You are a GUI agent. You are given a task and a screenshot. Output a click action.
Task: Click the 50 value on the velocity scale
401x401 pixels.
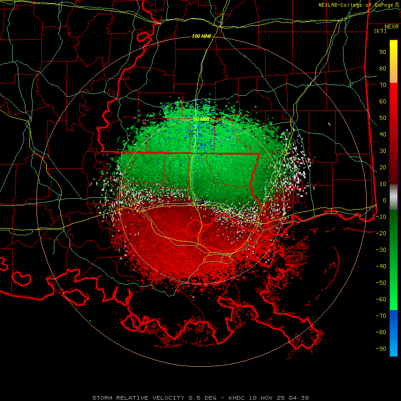[x=383, y=118]
